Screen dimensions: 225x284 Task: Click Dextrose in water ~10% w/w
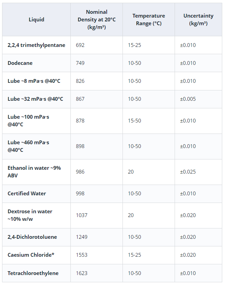tap(30, 215)
